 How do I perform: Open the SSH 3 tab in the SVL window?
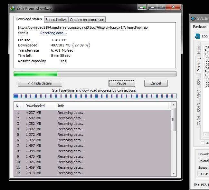pyautogui.click(x=199, y=107)
